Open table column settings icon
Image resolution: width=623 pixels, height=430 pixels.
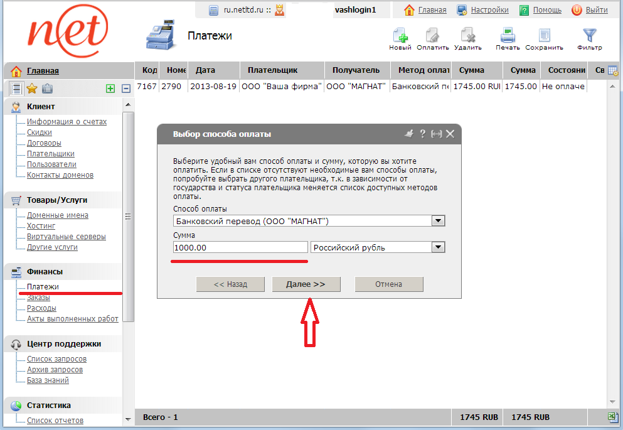[x=612, y=71]
